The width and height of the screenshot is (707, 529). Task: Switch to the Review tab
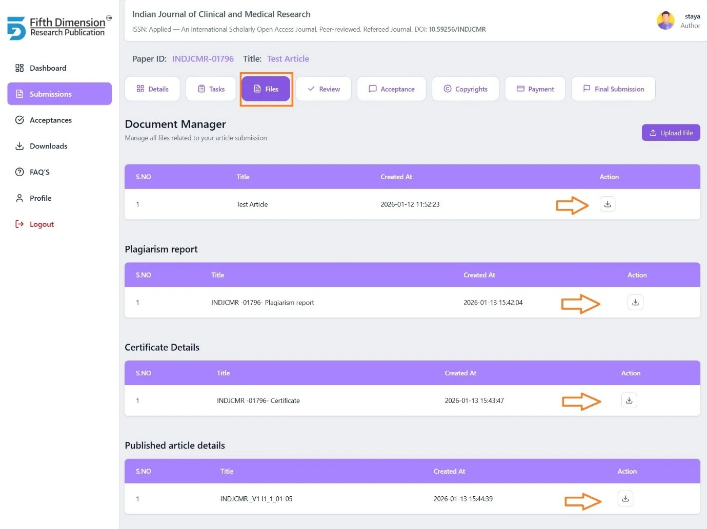click(324, 89)
